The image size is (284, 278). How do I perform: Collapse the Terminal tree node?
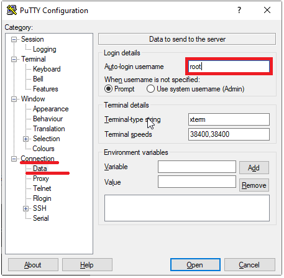coord(14,59)
